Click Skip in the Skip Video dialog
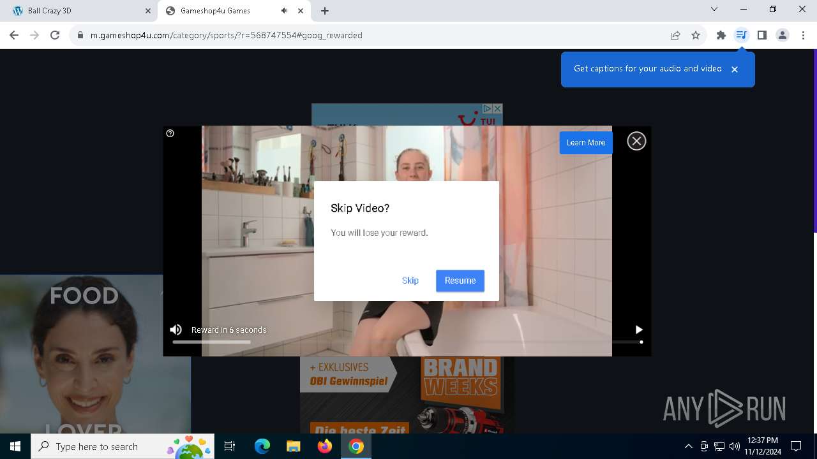Viewport: 817px width, 459px height. pos(410,280)
